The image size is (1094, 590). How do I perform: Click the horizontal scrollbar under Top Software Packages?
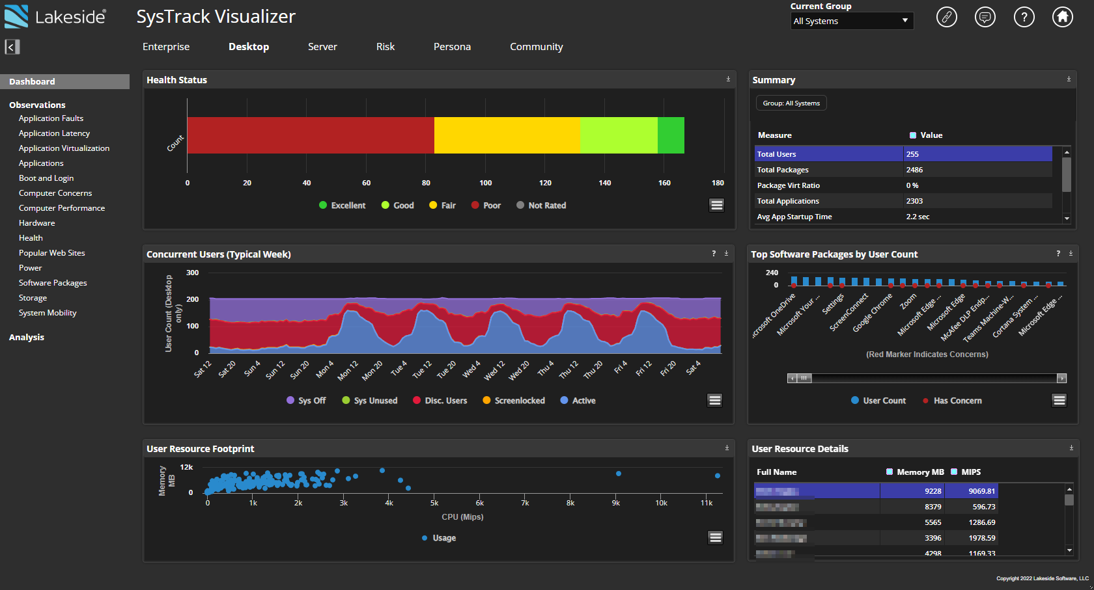926,377
